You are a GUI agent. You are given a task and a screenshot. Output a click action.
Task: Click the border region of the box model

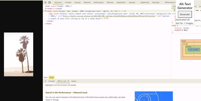tap(186, 44)
